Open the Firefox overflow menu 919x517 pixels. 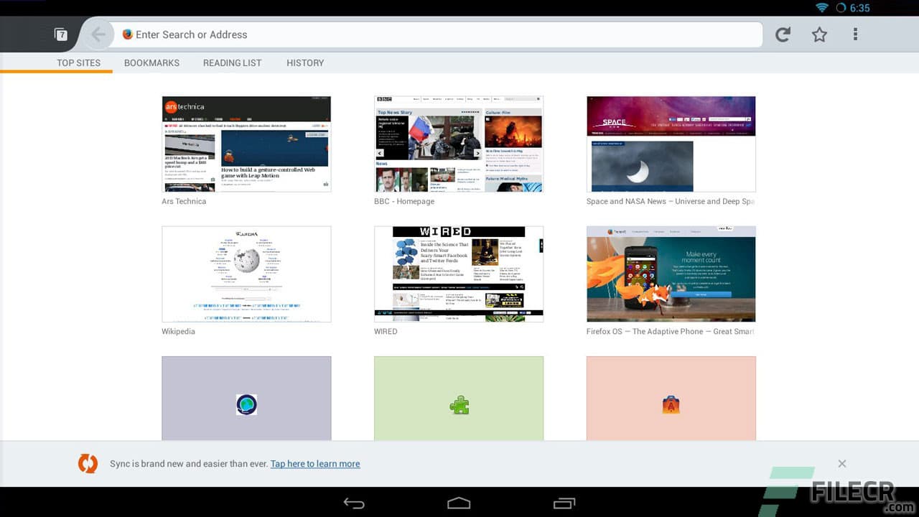[855, 34]
